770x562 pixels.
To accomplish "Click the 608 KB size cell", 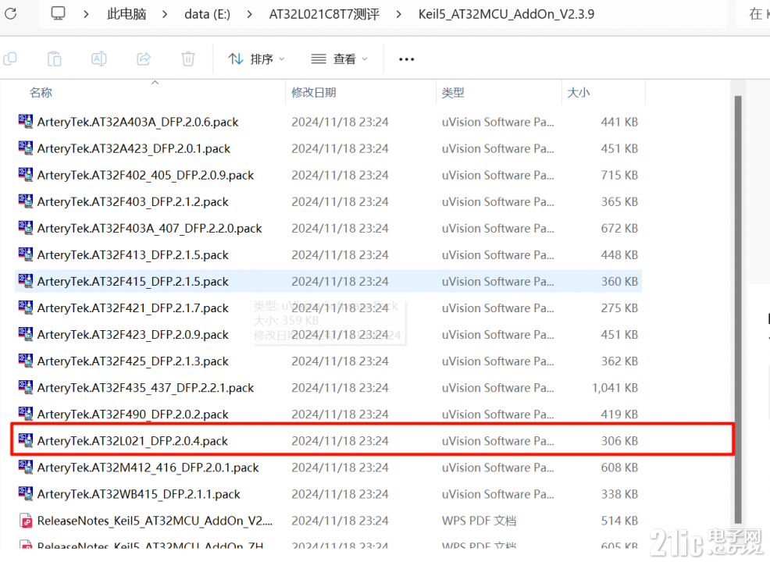I will point(619,468).
